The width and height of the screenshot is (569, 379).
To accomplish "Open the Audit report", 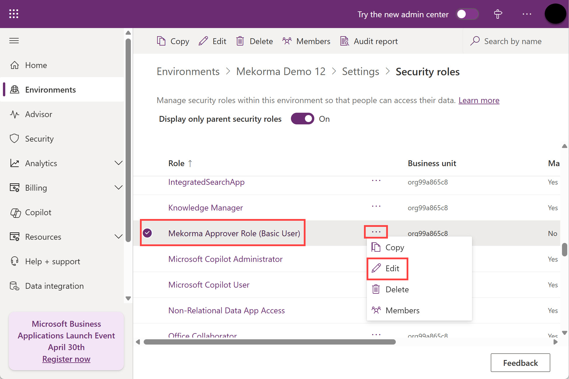I will pos(369,41).
